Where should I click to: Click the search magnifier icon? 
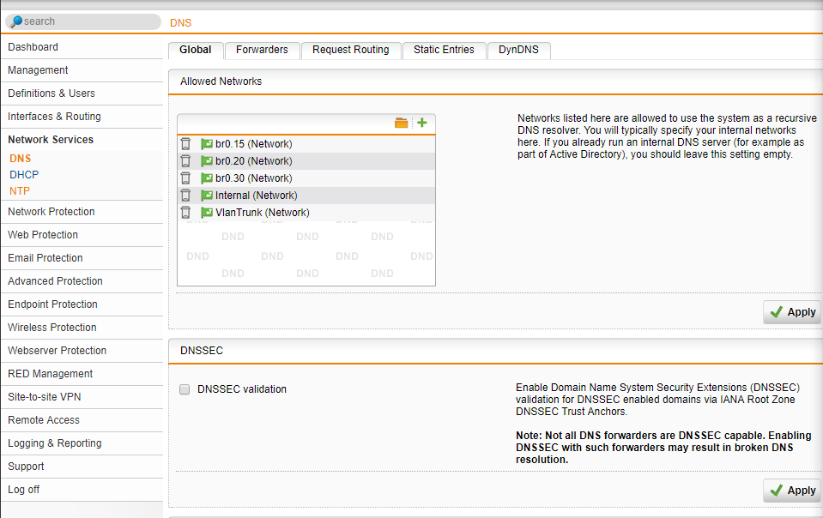tap(19, 21)
